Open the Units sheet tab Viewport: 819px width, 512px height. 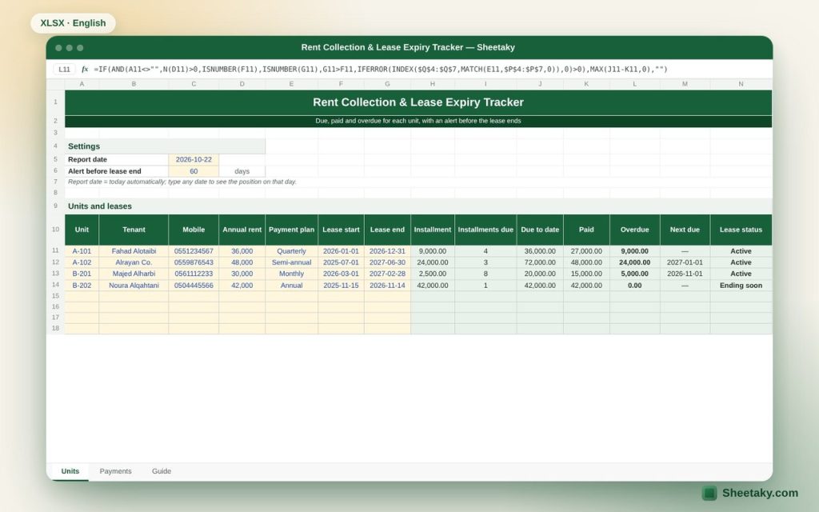pos(70,471)
